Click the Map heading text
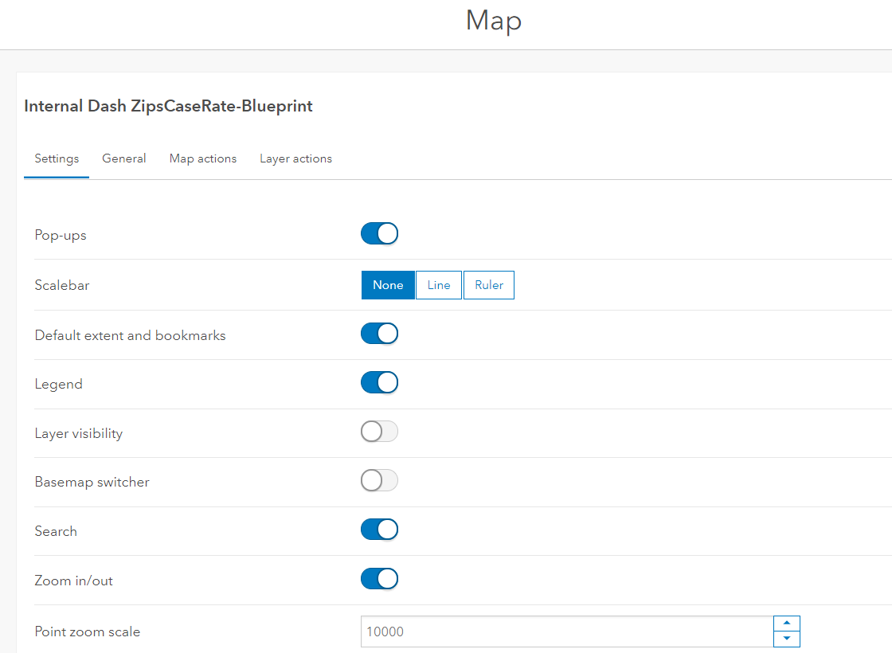This screenshot has height=653, width=892. coord(494,21)
